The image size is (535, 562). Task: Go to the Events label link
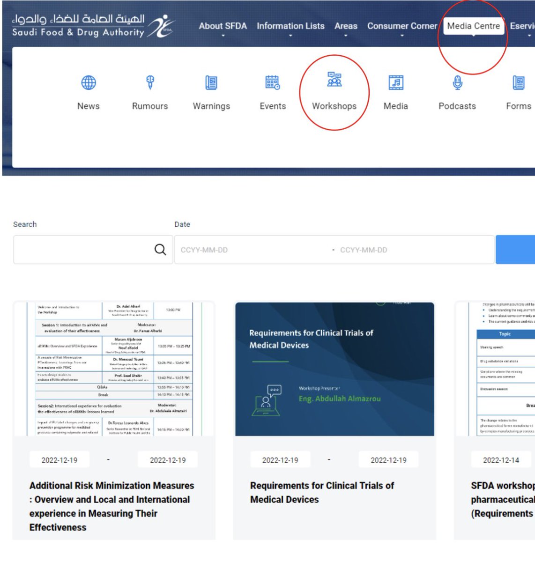coord(273,106)
